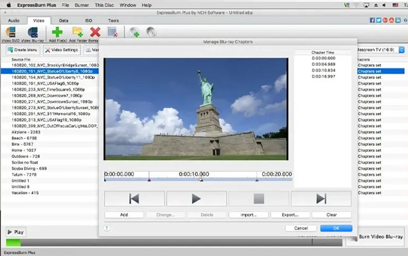Open the help question mark in dialog
Screen dimensions: 408x256
click(107, 228)
